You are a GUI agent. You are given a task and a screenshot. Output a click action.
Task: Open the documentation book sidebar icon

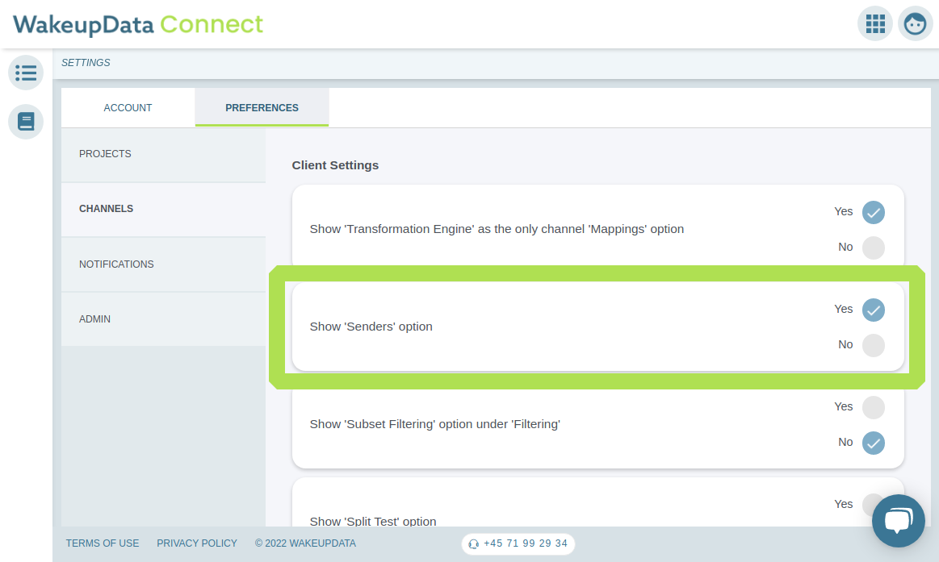(26, 122)
